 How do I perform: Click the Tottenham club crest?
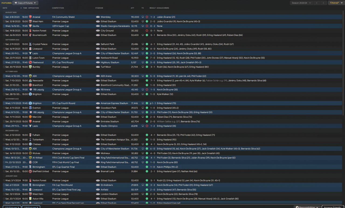tap(30, 139)
